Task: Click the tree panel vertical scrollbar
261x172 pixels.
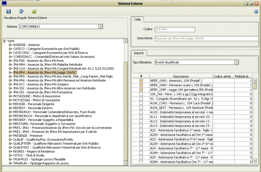Action: 126,111
